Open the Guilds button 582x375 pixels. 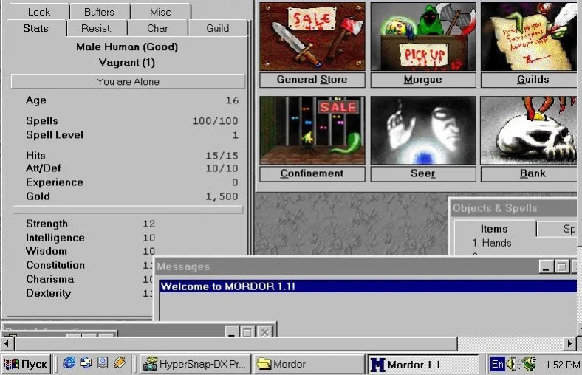(x=530, y=80)
